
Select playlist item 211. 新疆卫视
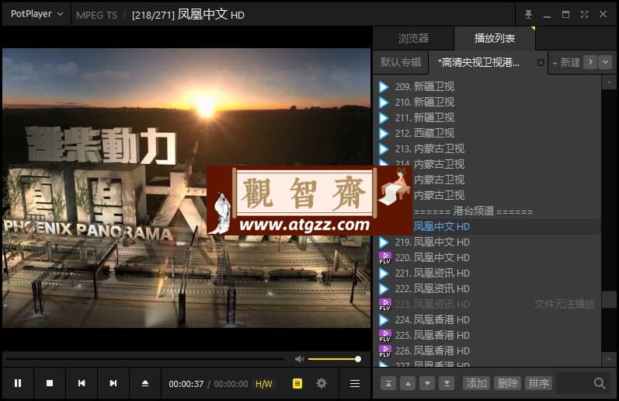click(x=488, y=117)
